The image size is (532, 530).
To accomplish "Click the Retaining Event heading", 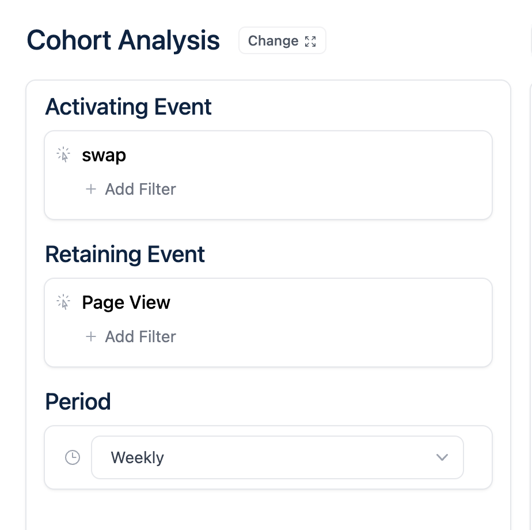I will pyautogui.click(x=125, y=254).
